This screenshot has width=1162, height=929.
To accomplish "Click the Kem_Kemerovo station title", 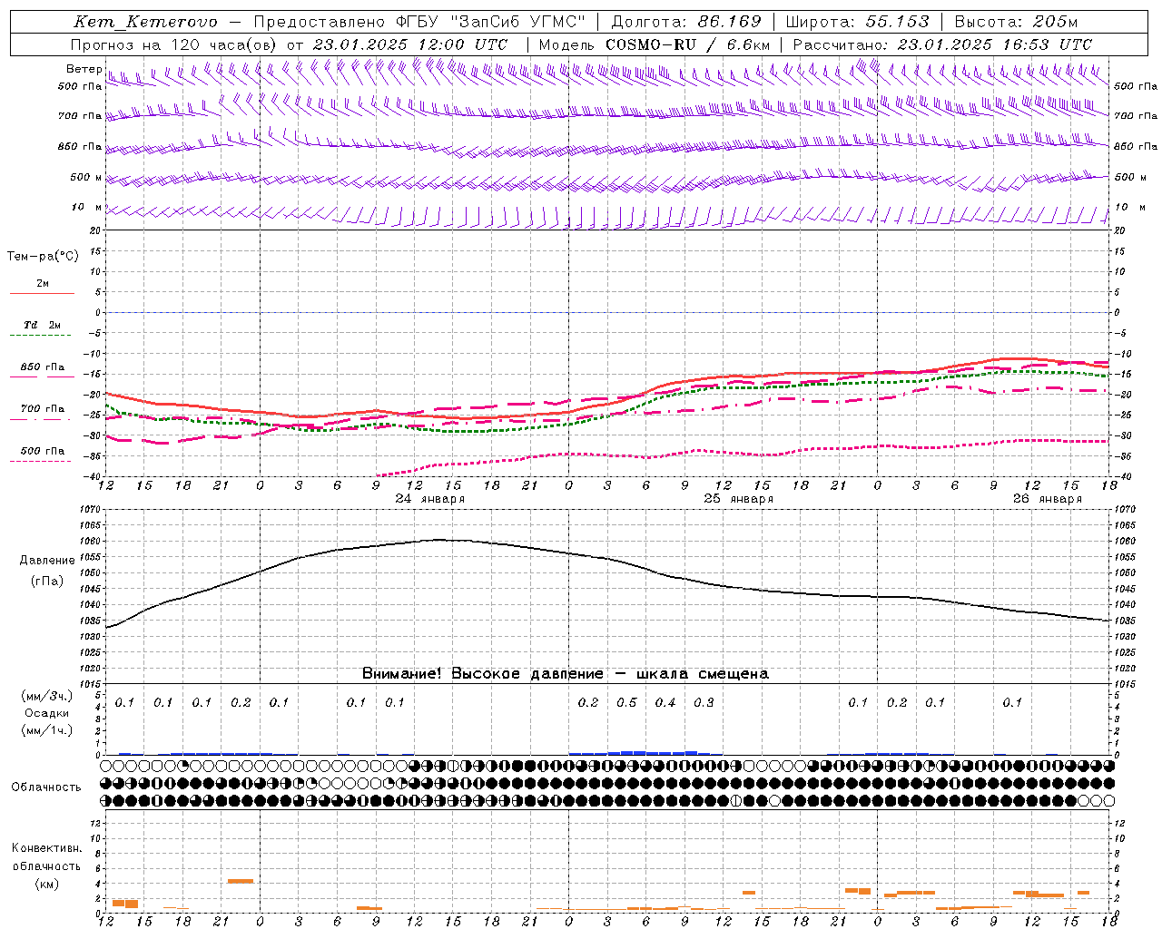I will (145, 22).
